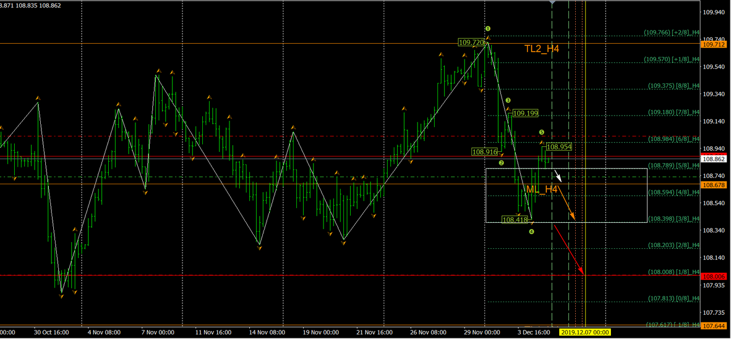Viewport: 731px width, 339px height.
Task: Click the 109.540 value on price scale
Action: [714, 67]
